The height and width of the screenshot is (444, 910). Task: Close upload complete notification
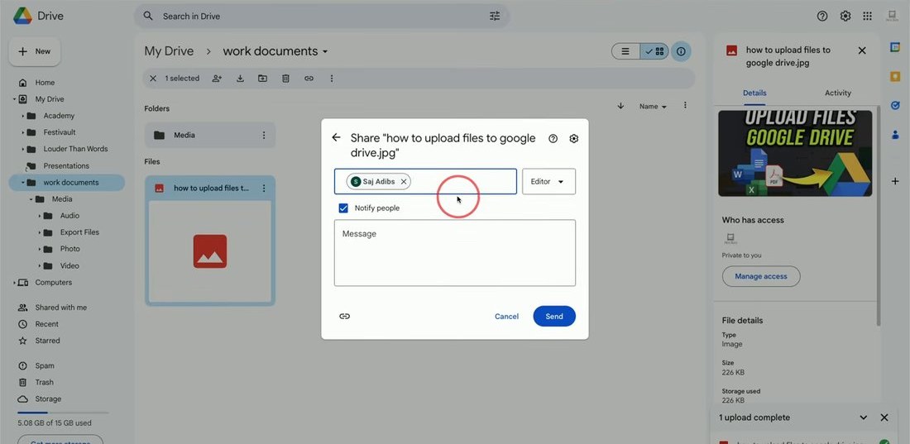[x=884, y=418]
